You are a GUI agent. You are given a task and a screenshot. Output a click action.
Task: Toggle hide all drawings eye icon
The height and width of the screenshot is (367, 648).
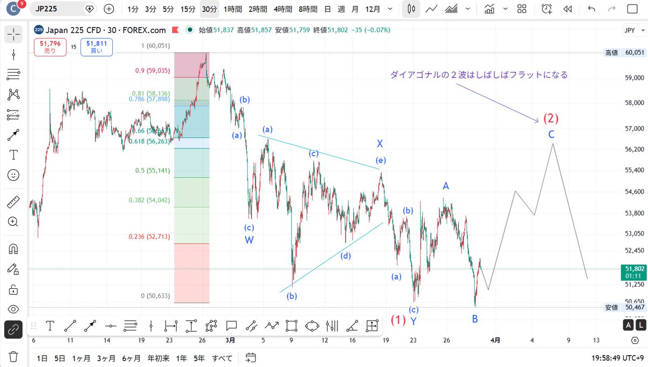[13, 309]
